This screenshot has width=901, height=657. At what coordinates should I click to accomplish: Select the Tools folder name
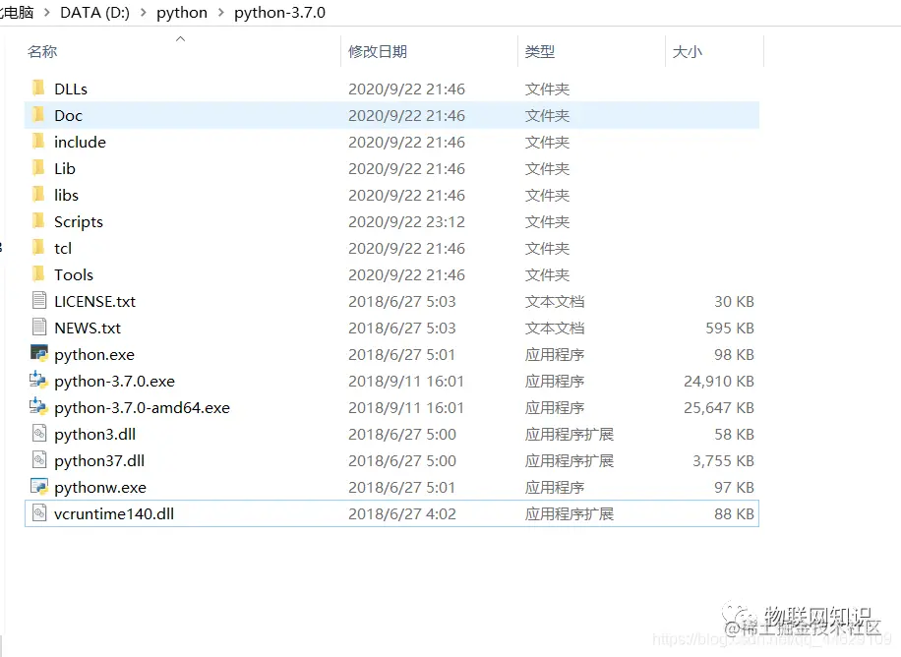coord(74,274)
